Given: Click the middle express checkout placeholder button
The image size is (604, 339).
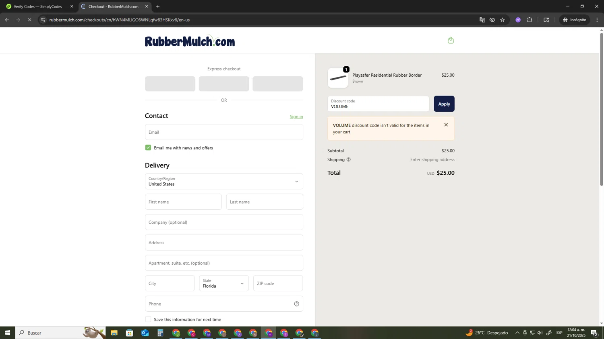Looking at the screenshot, I should point(224,84).
